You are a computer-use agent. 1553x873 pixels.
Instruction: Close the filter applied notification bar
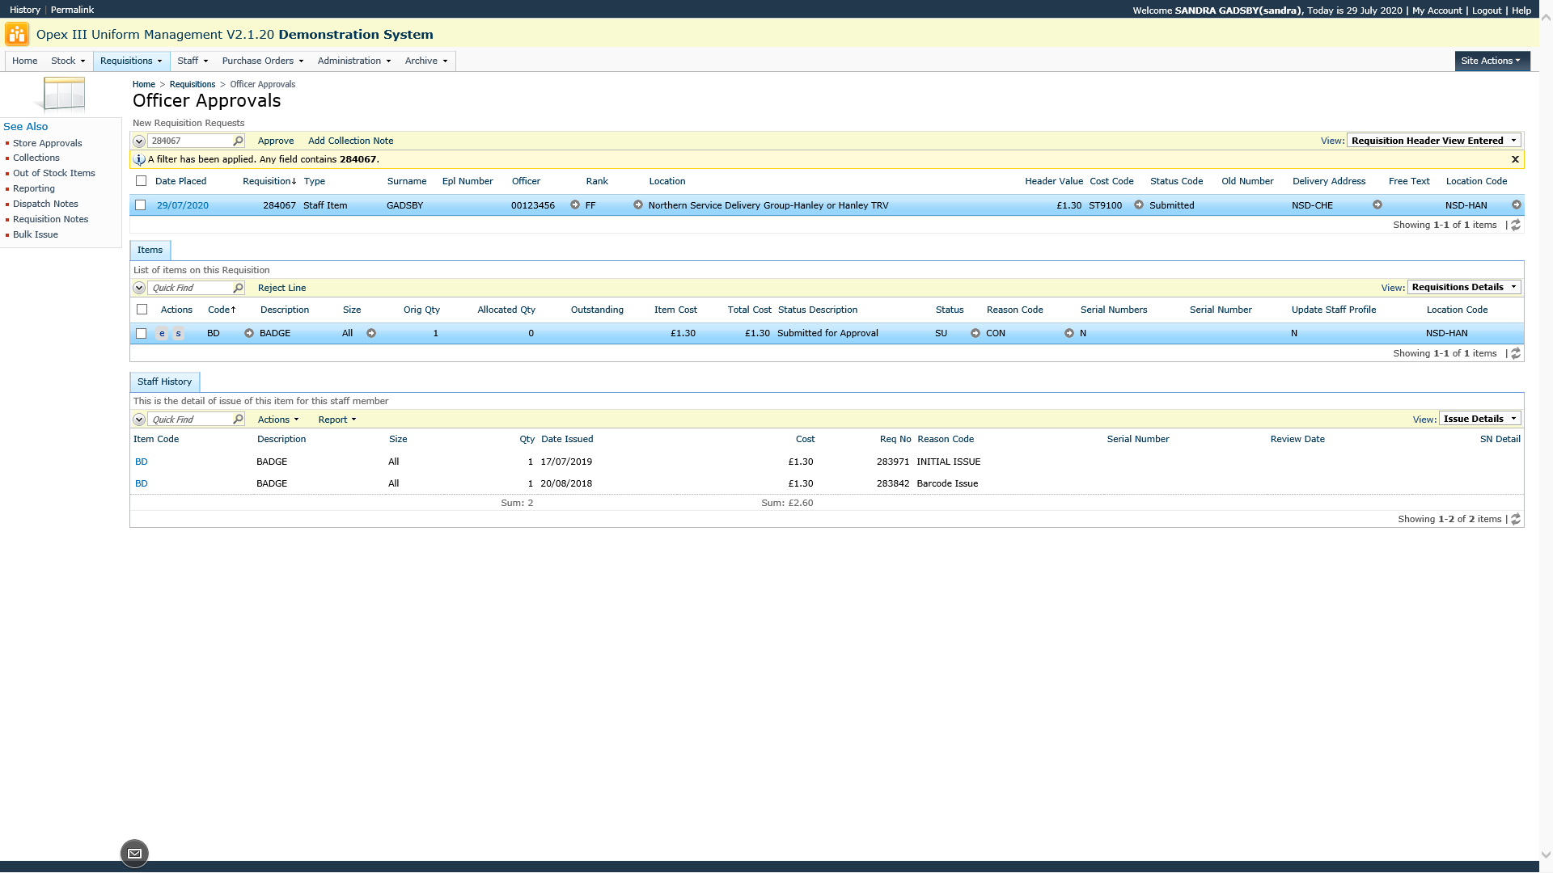[1515, 159]
